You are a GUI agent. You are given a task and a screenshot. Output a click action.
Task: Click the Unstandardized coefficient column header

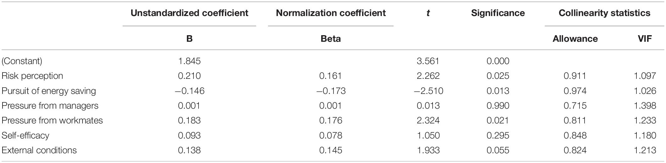(x=189, y=13)
